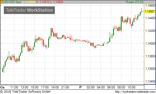Click the 1,13600 price axis label

[150, 69]
